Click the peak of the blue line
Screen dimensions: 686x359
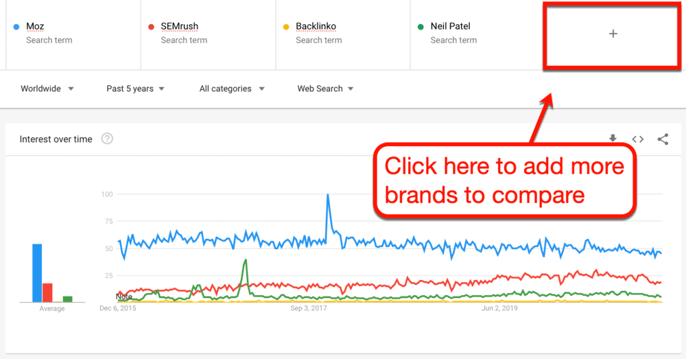[x=328, y=195]
